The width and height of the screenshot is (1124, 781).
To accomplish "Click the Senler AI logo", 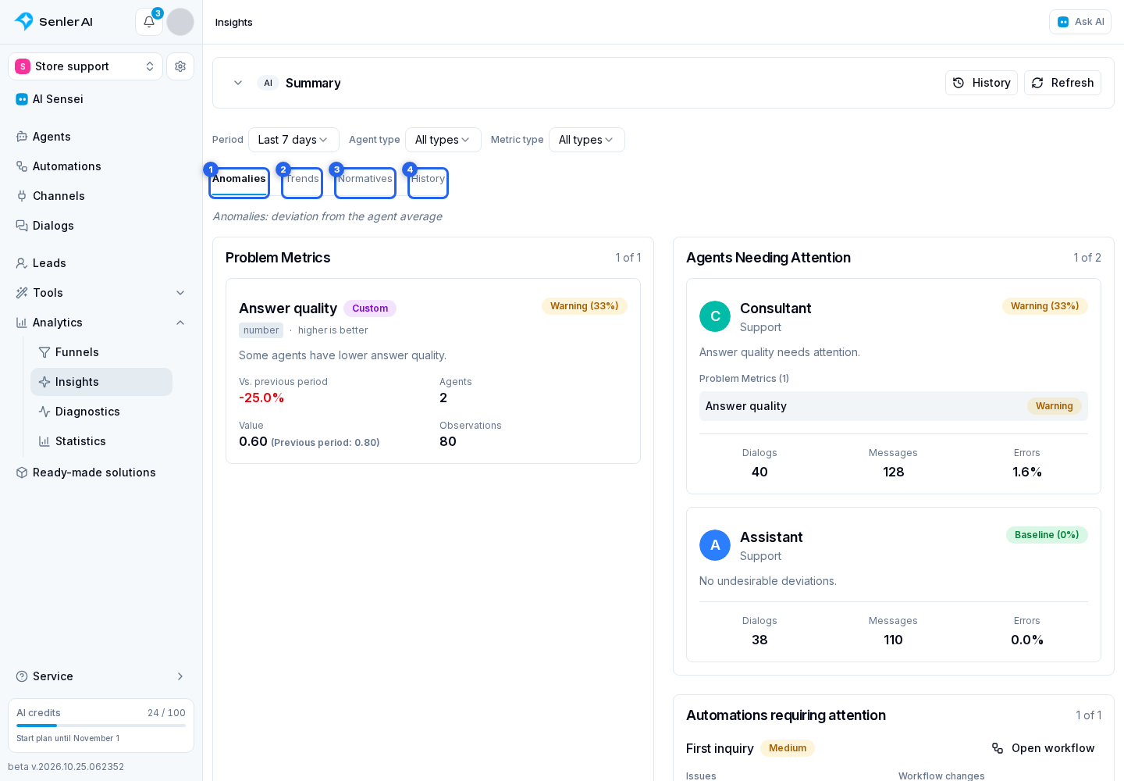I will point(54,22).
